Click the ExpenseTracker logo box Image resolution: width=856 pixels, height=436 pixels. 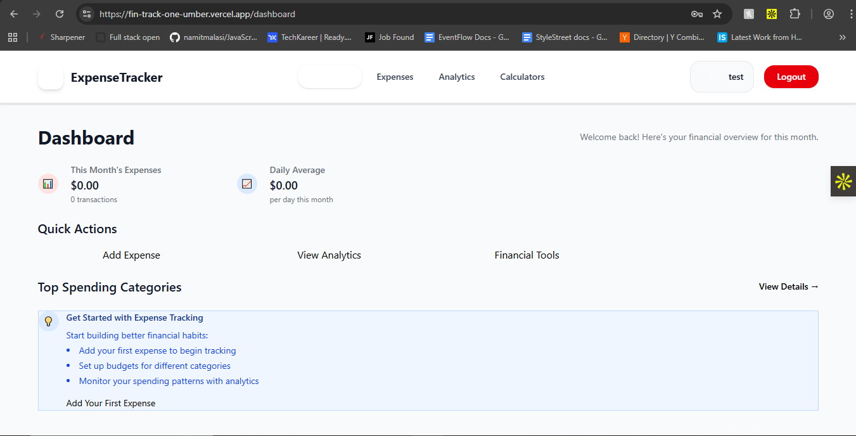pos(51,77)
